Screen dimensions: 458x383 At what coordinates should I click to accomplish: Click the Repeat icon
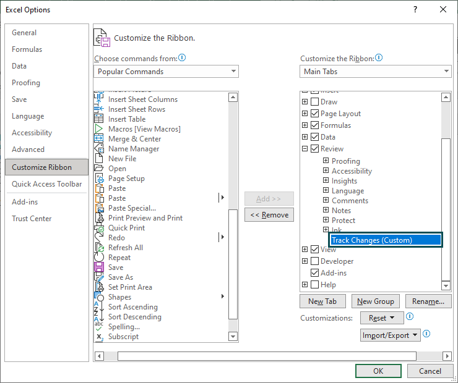(x=99, y=258)
